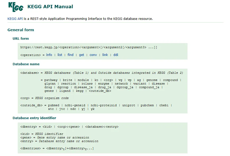Click the KEGG API Manual page title
230x156 pixels.
50,7
